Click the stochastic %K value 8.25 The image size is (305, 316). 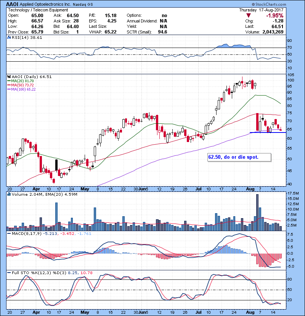pos(72,273)
